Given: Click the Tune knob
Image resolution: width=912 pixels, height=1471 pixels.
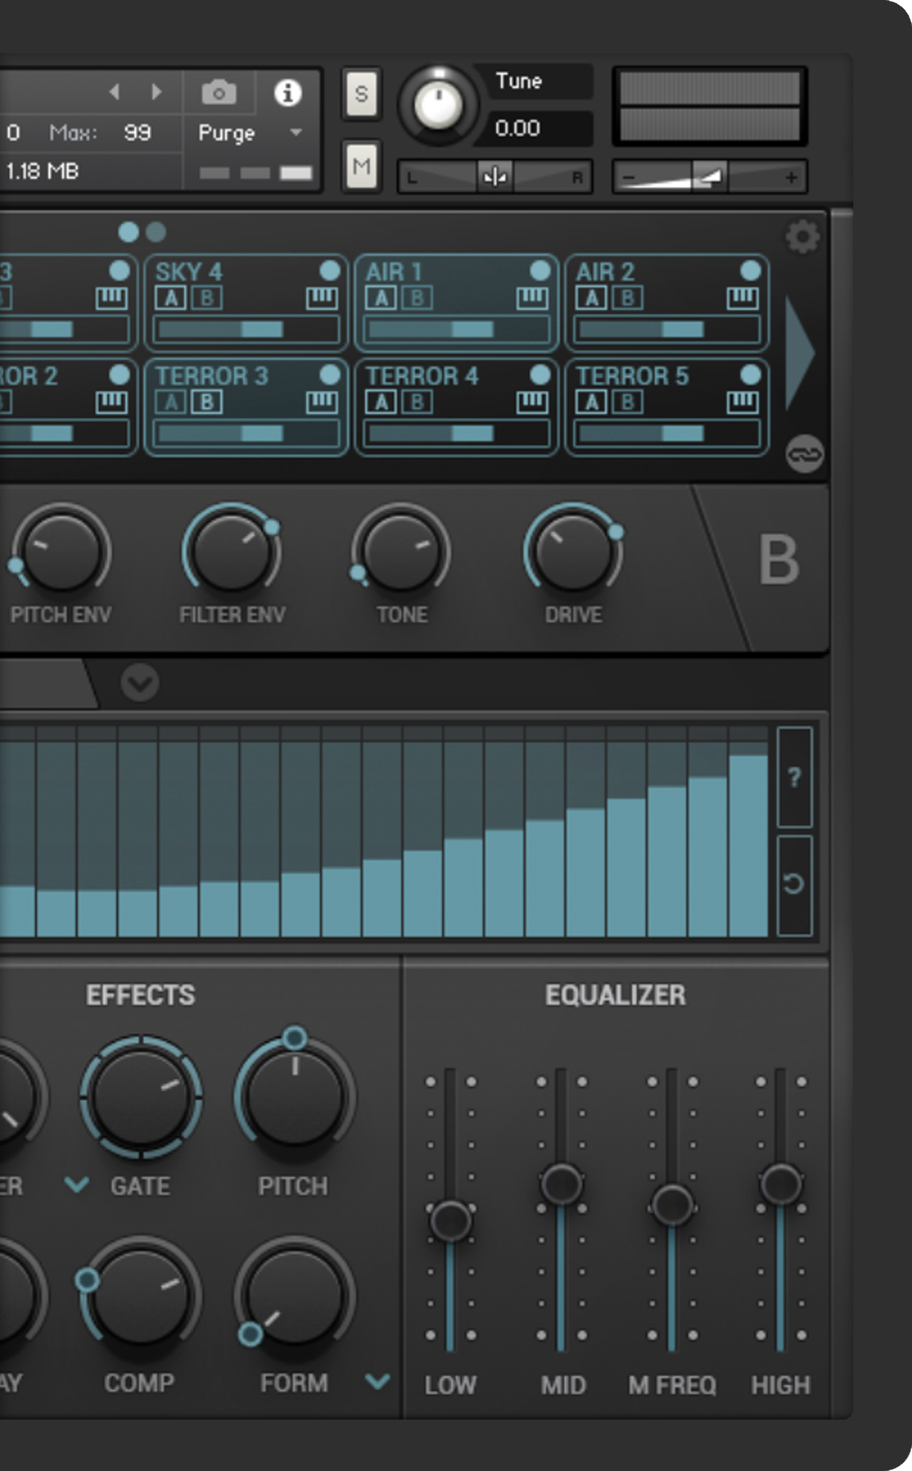Looking at the screenshot, I should [x=438, y=105].
